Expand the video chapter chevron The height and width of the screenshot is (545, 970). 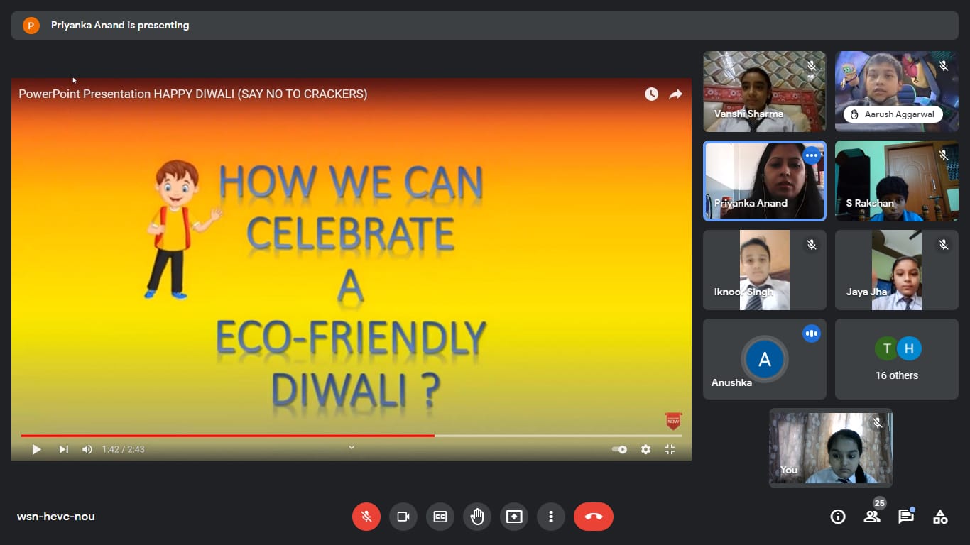tap(352, 448)
